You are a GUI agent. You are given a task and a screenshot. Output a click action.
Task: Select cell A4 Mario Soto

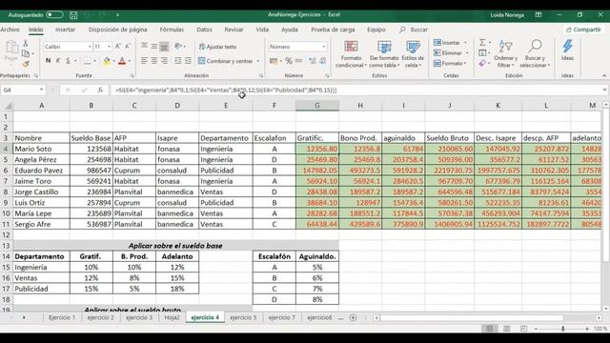click(41, 149)
